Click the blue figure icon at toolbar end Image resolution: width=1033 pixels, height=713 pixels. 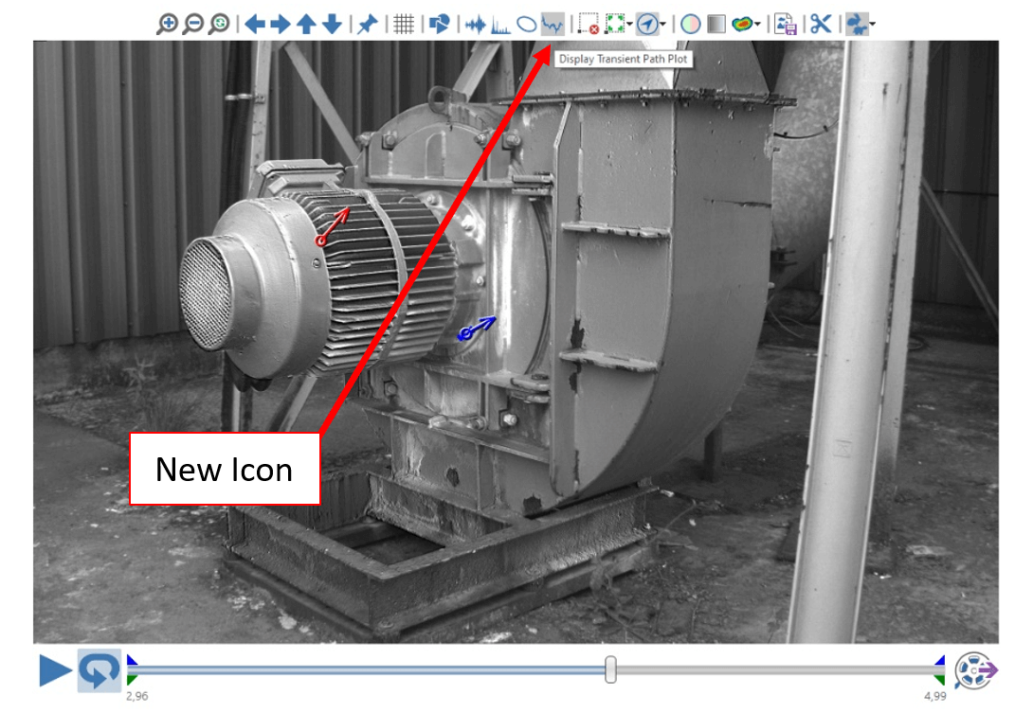(857, 25)
